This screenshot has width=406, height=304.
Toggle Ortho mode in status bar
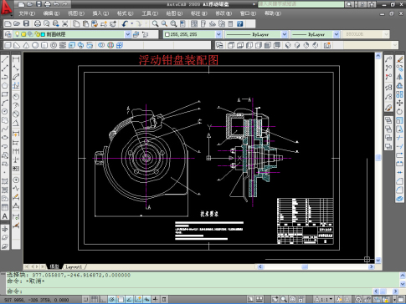click(x=103, y=300)
